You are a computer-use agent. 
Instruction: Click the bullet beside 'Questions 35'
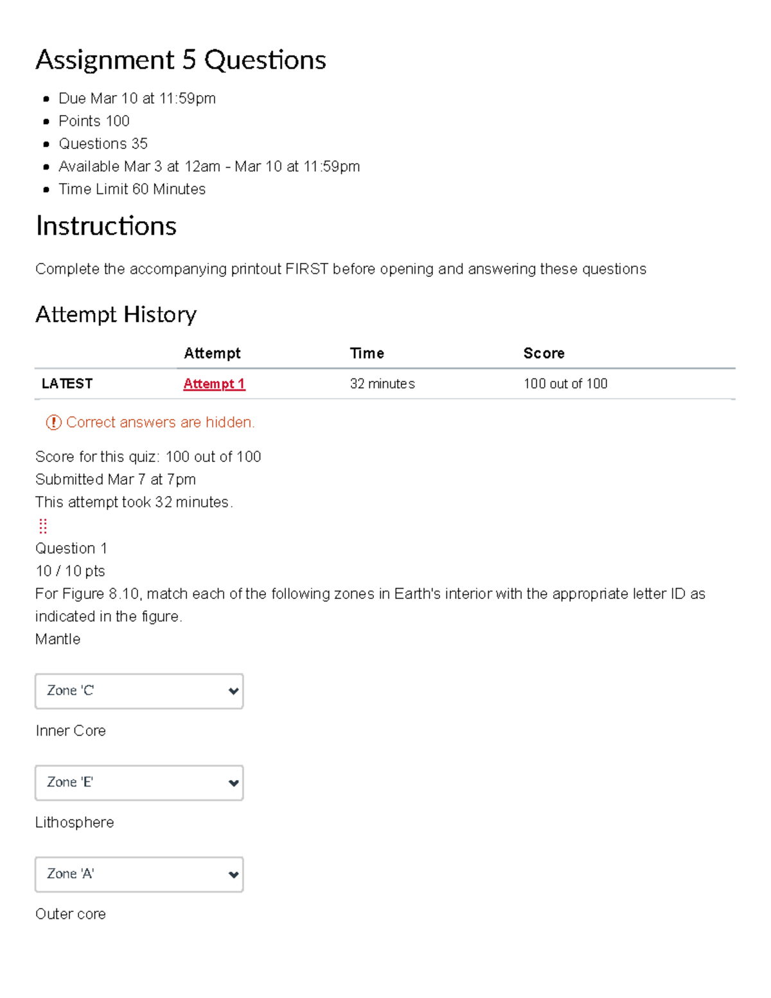pyautogui.click(x=45, y=145)
